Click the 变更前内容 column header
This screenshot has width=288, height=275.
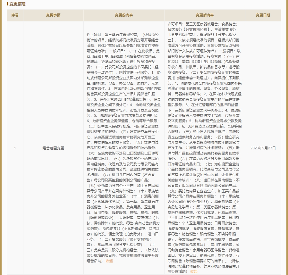pyautogui.click(x=124, y=15)
